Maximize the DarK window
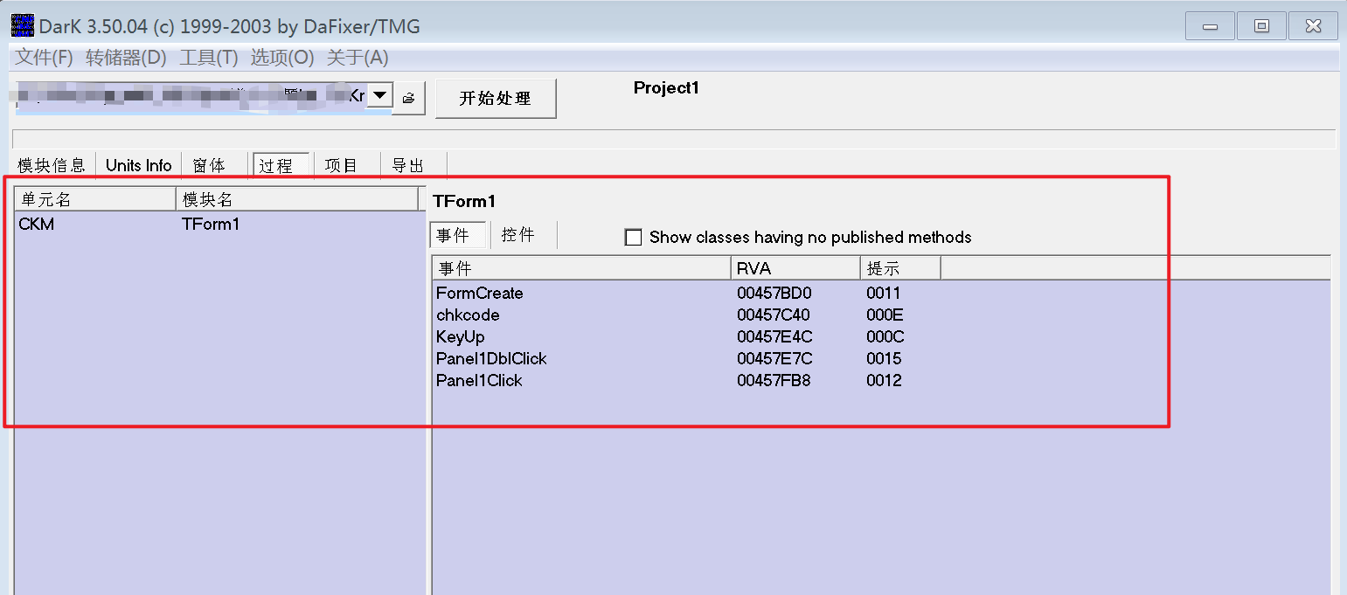 pos(1262,26)
